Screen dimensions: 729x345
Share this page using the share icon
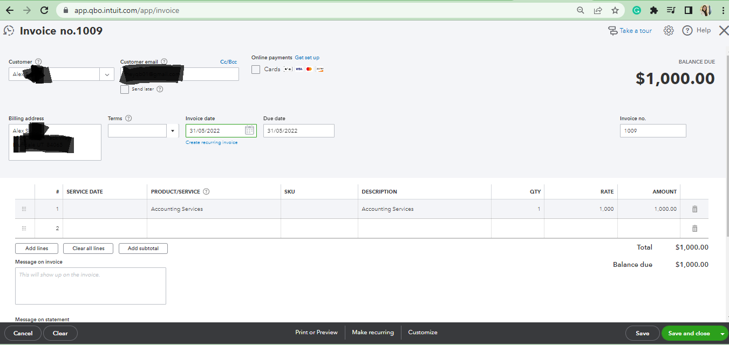tap(598, 10)
